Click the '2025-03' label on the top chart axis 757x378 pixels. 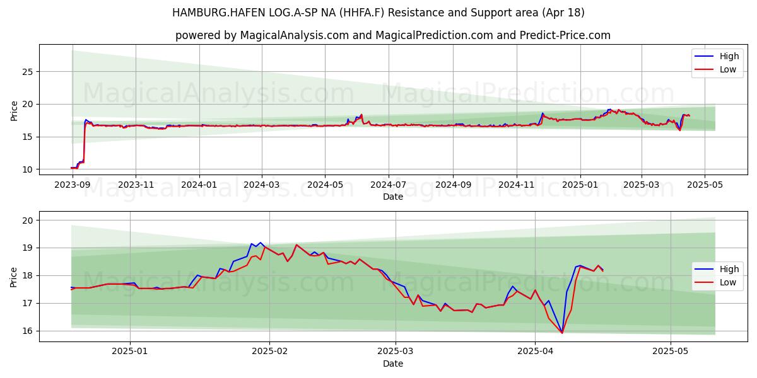click(641, 185)
